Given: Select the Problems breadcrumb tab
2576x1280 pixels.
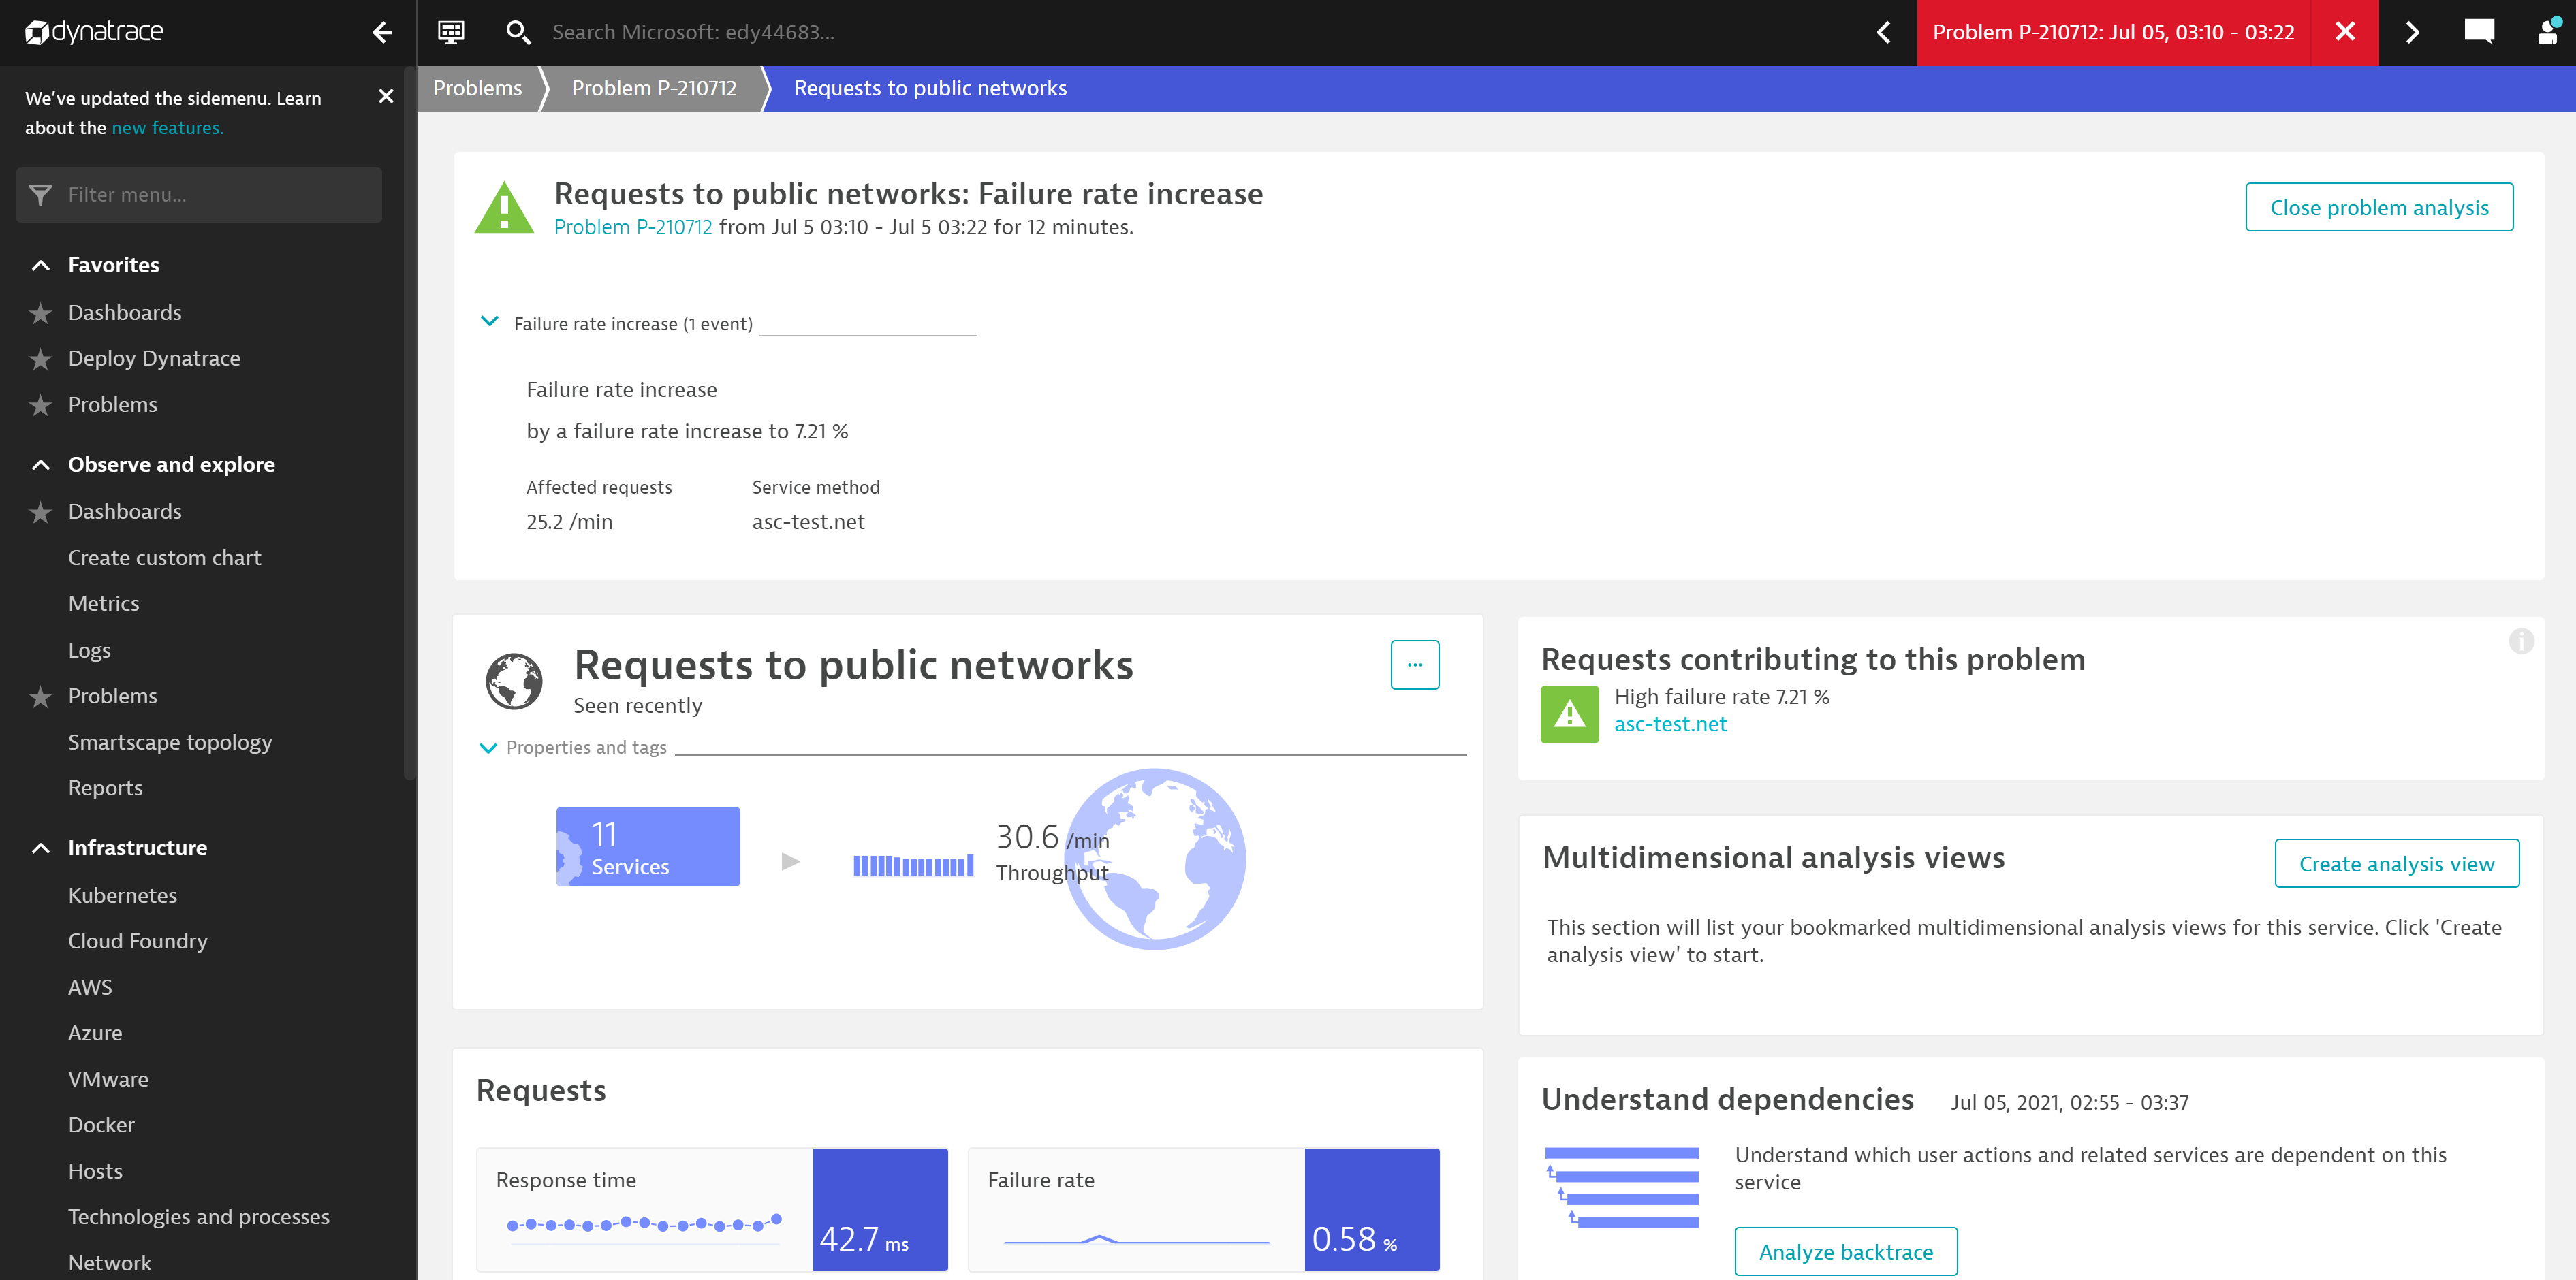Looking at the screenshot, I should [477, 88].
